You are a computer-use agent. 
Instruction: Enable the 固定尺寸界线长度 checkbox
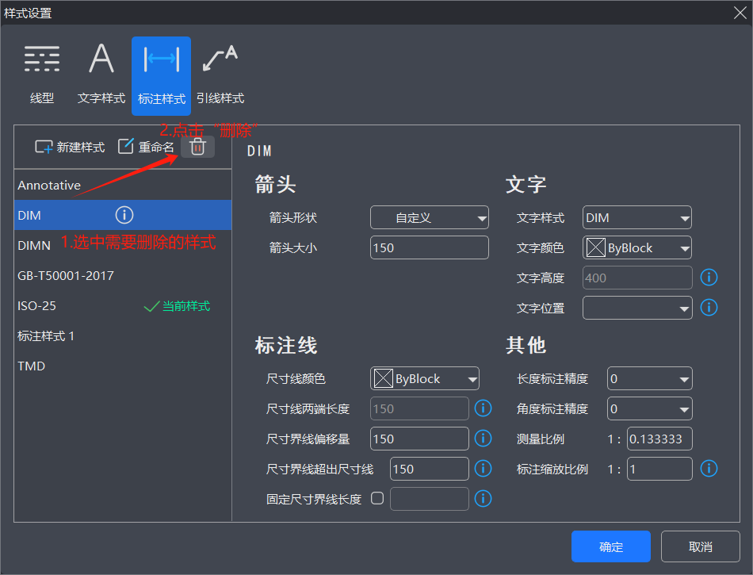pyautogui.click(x=377, y=499)
